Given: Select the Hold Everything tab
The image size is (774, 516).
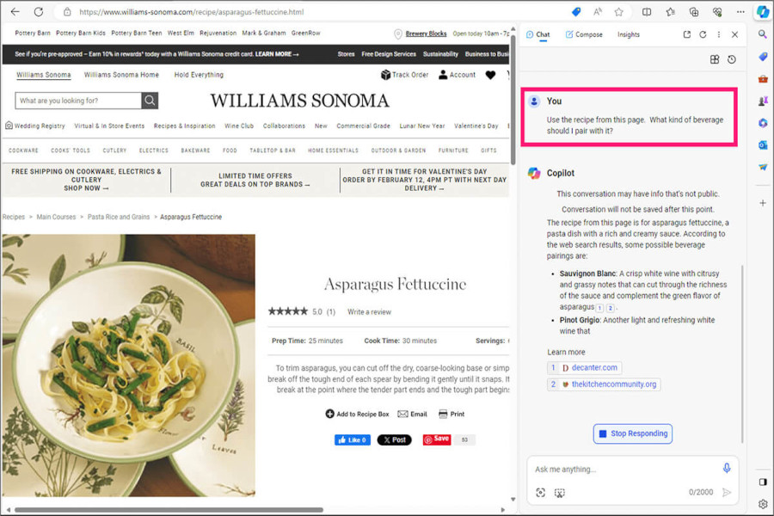Looking at the screenshot, I should [199, 75].
